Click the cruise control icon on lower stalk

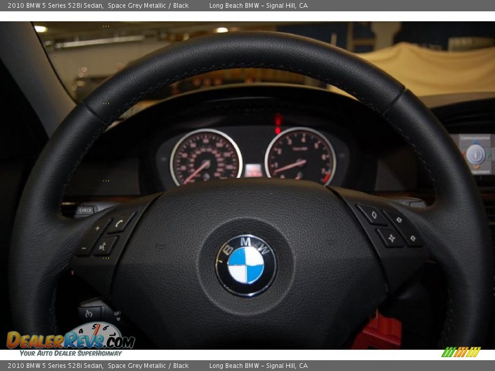[89, 314]
